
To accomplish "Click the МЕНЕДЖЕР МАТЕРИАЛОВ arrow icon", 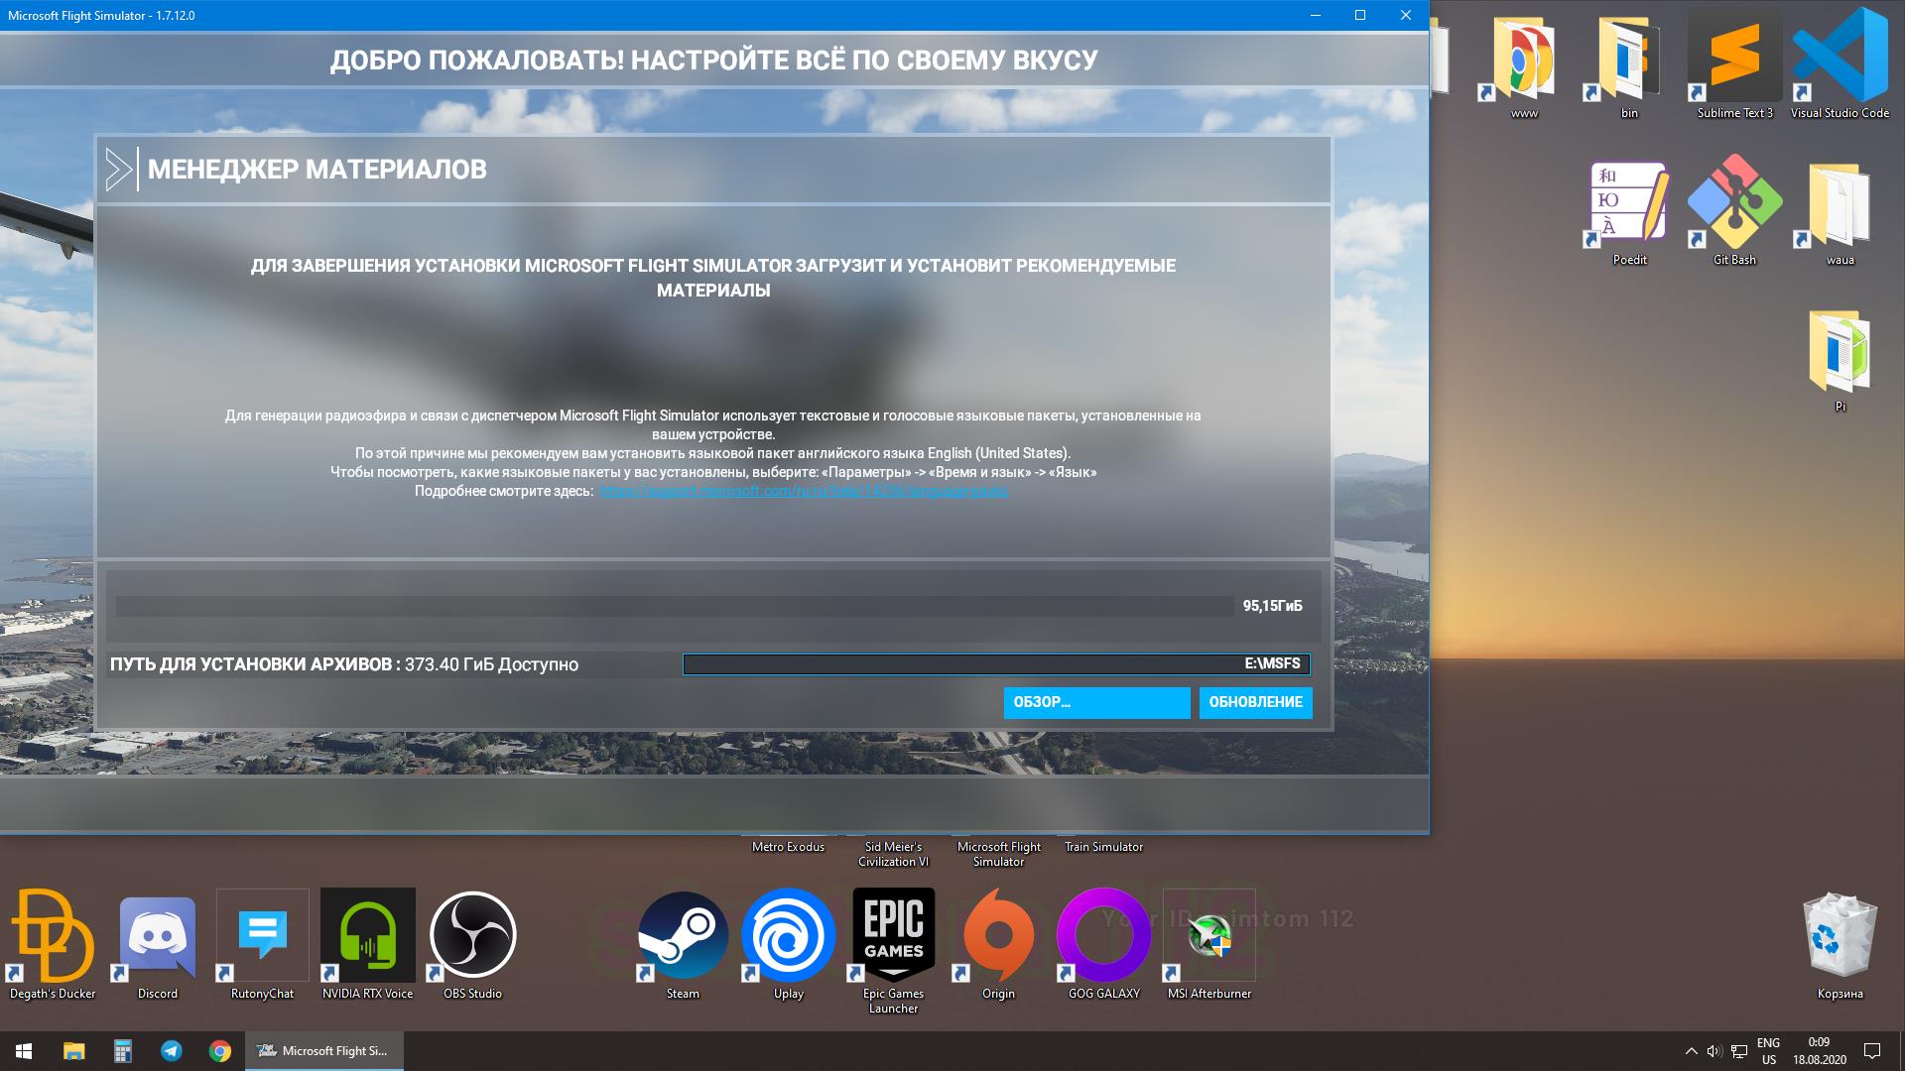I will pyautogui.click(x=119, y=170).
